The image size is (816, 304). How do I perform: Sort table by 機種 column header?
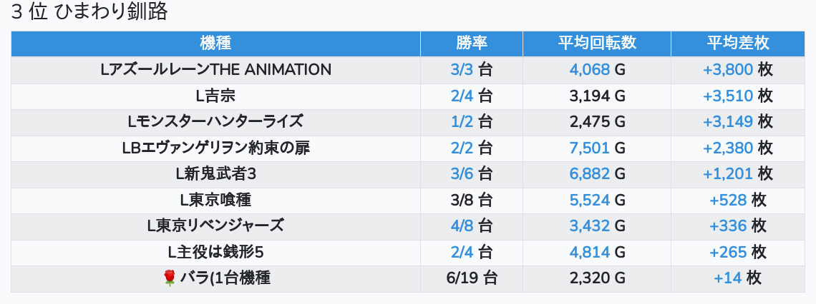tap(215, 43)
